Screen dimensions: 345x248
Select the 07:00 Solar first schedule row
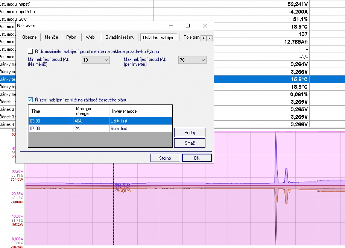100,129
